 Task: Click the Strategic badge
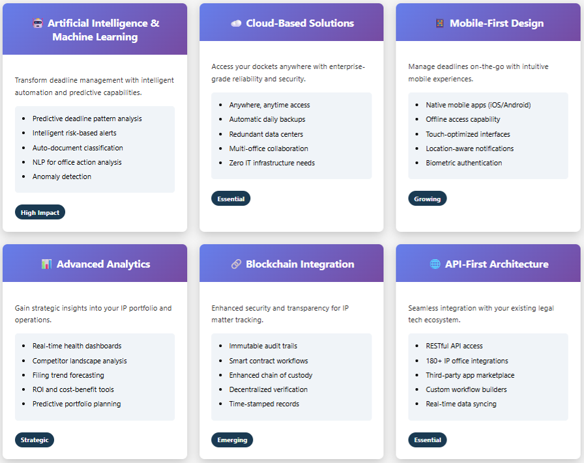pyautogui.click(x=35, y=440)
